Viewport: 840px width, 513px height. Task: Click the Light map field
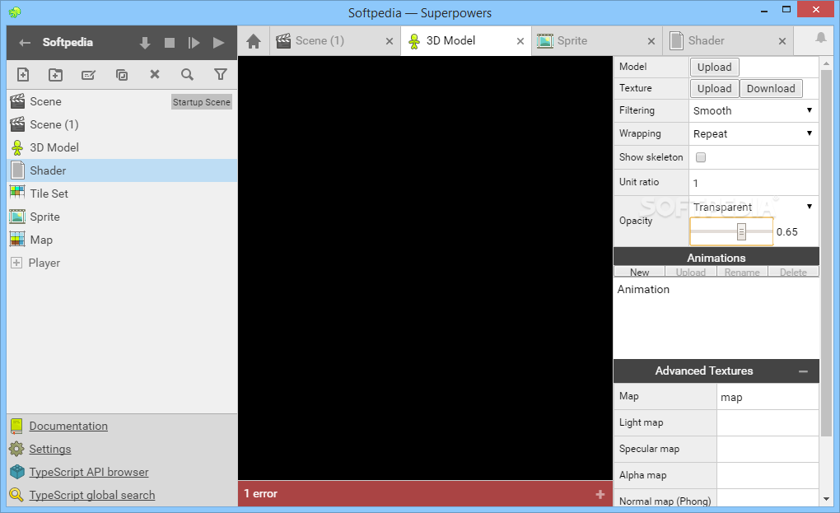click(x=768, y=423)
